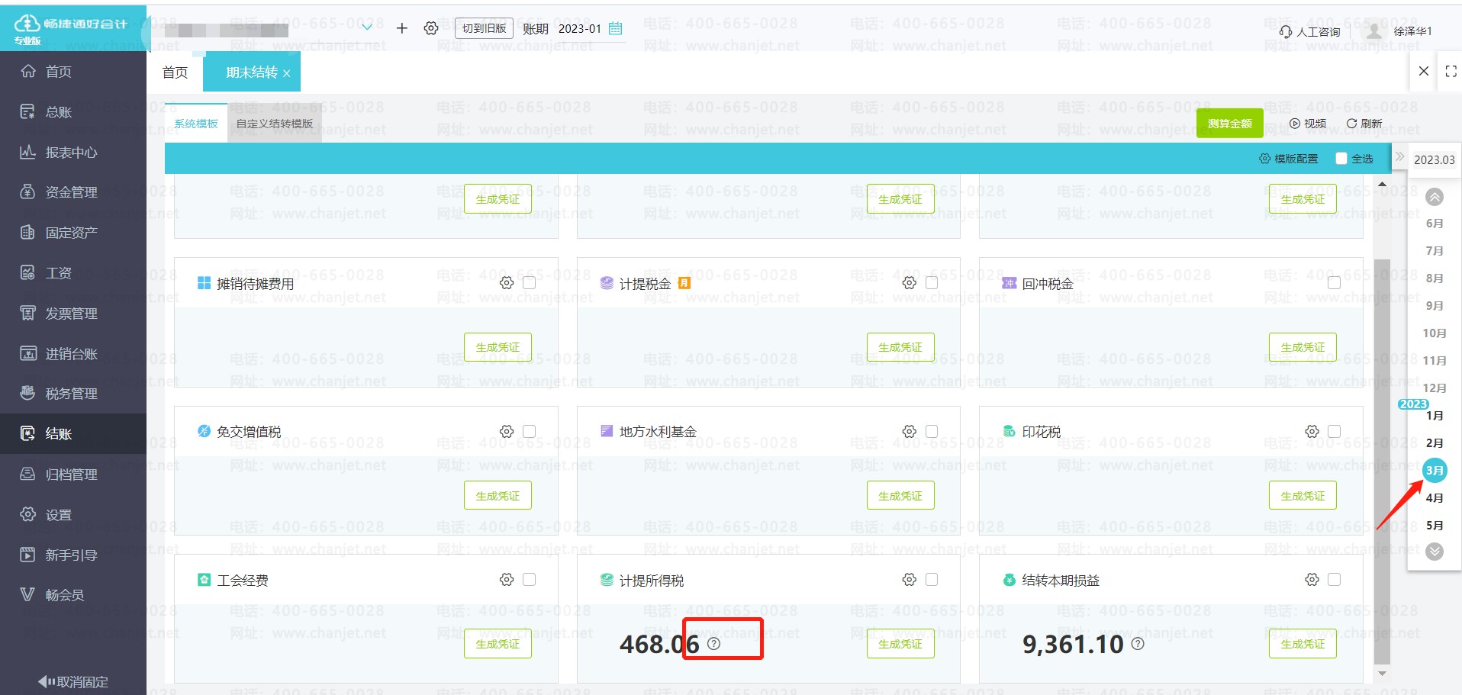Click the help icon beside 9,361.10
1462x695 pixels.
coord(1138,644)
